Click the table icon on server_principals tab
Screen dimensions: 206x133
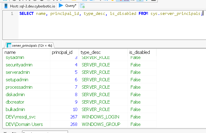click(9, 46)
